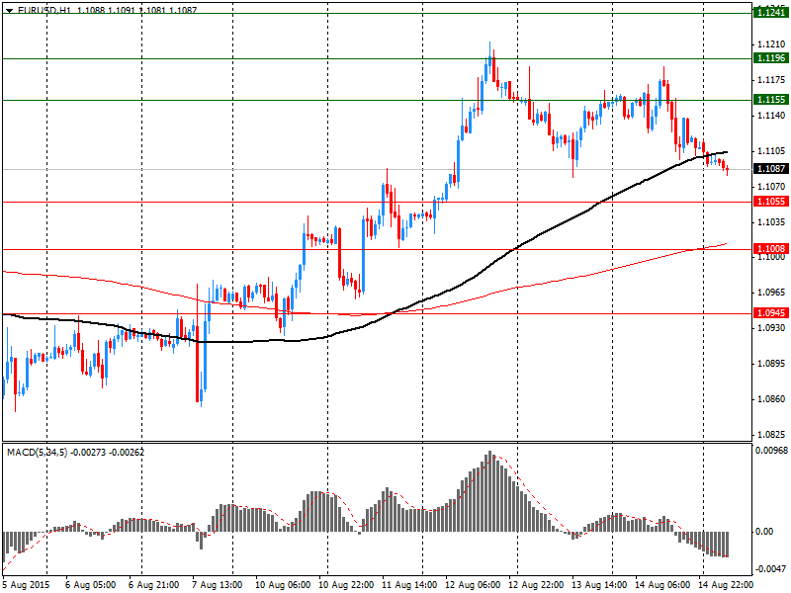
Task: Click the chart menu triangle beside EURUSD,H1
Action: (x=9, y=10)
